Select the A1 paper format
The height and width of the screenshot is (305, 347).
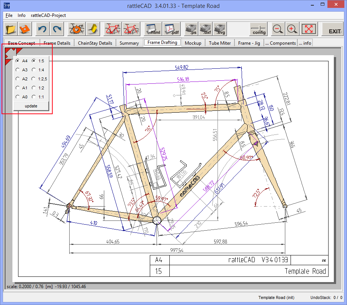pyautogui.click(x=22, y=88)
